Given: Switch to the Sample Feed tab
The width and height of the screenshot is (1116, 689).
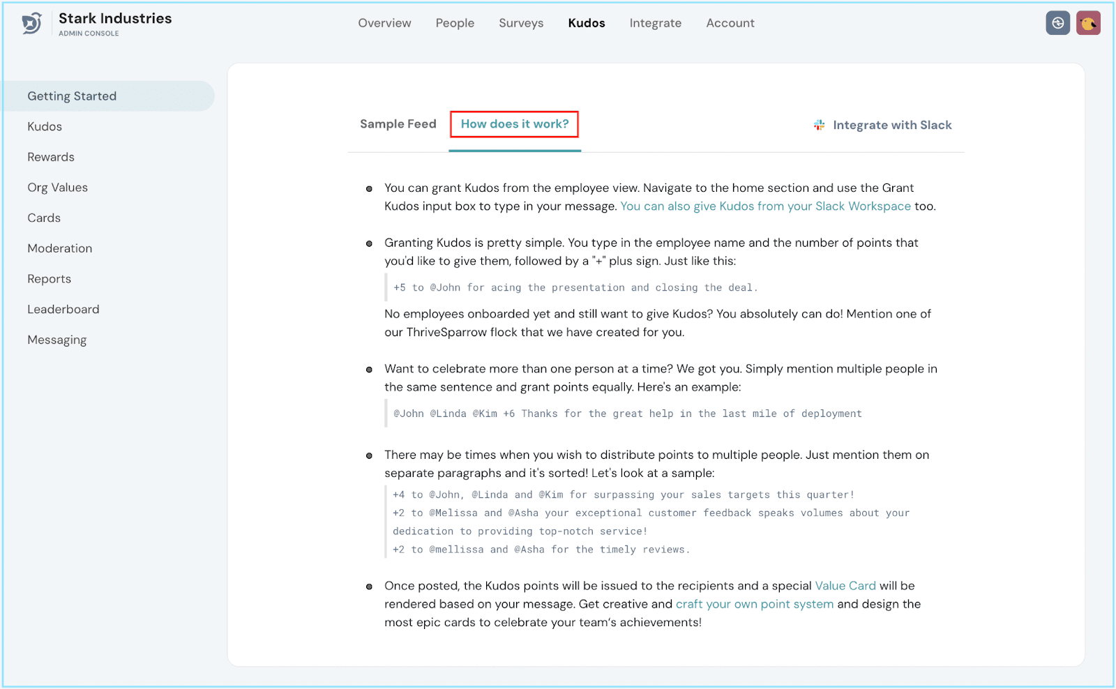Looking at the screenshot, I should point(398,124).
